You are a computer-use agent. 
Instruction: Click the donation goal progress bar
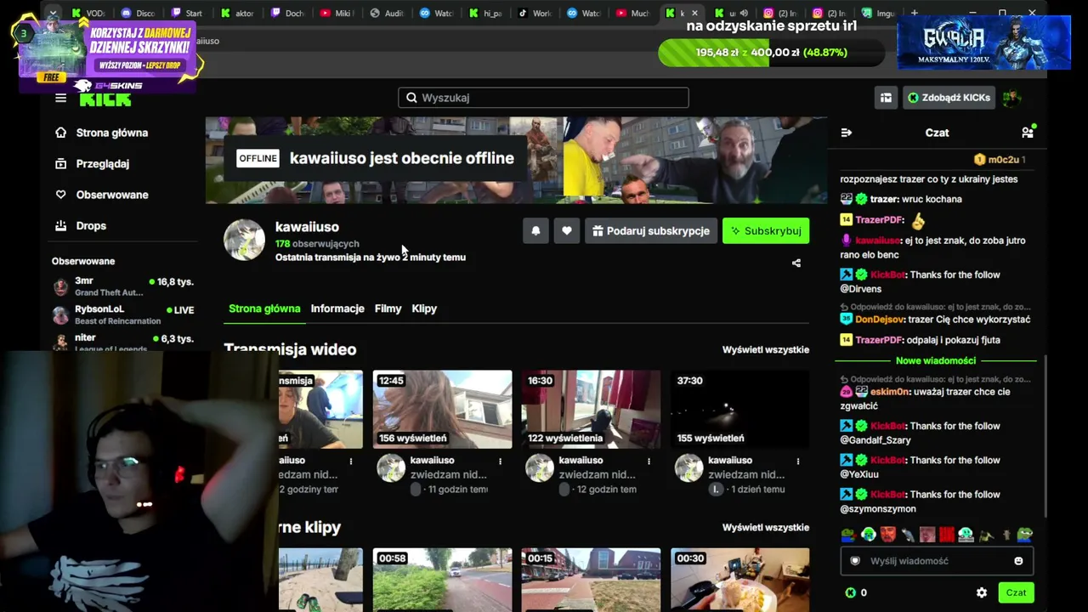point(771,53)
